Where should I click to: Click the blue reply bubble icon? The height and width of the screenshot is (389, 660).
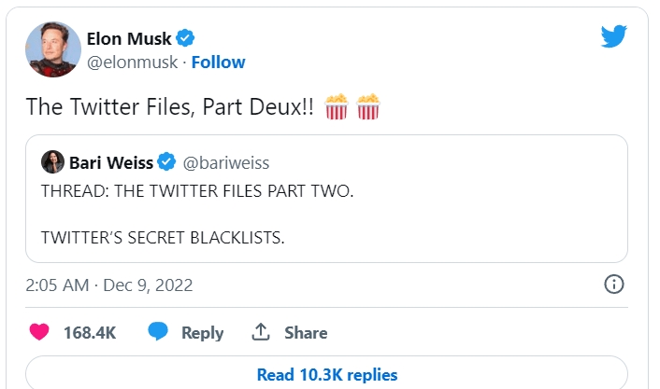pos(158,332)
